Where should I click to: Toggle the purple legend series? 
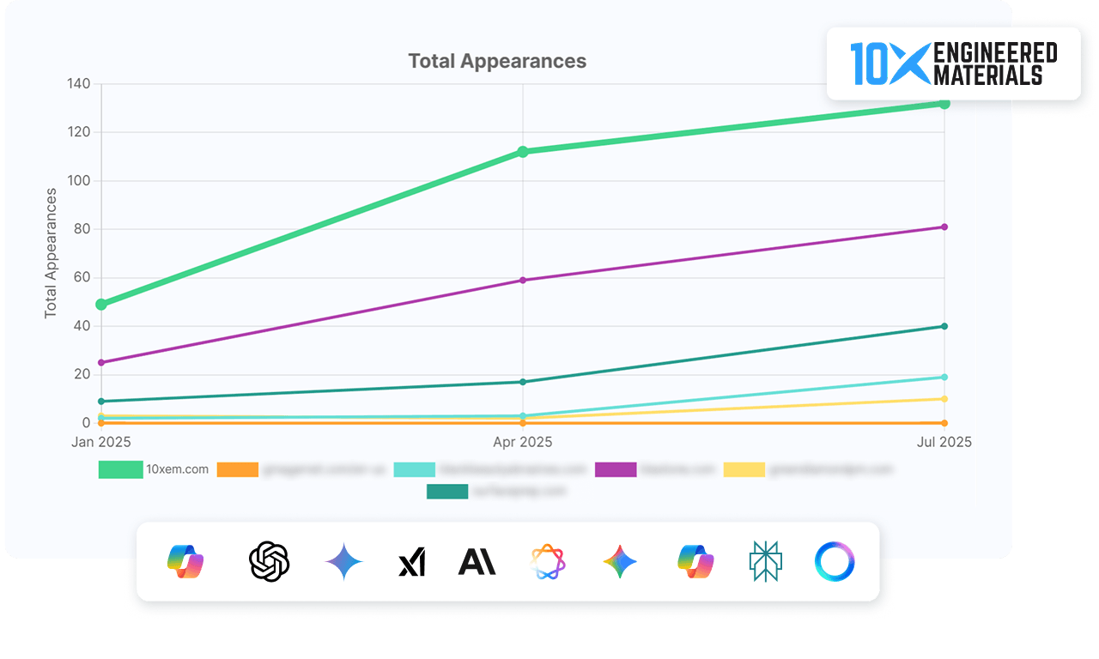pos(616,469)
